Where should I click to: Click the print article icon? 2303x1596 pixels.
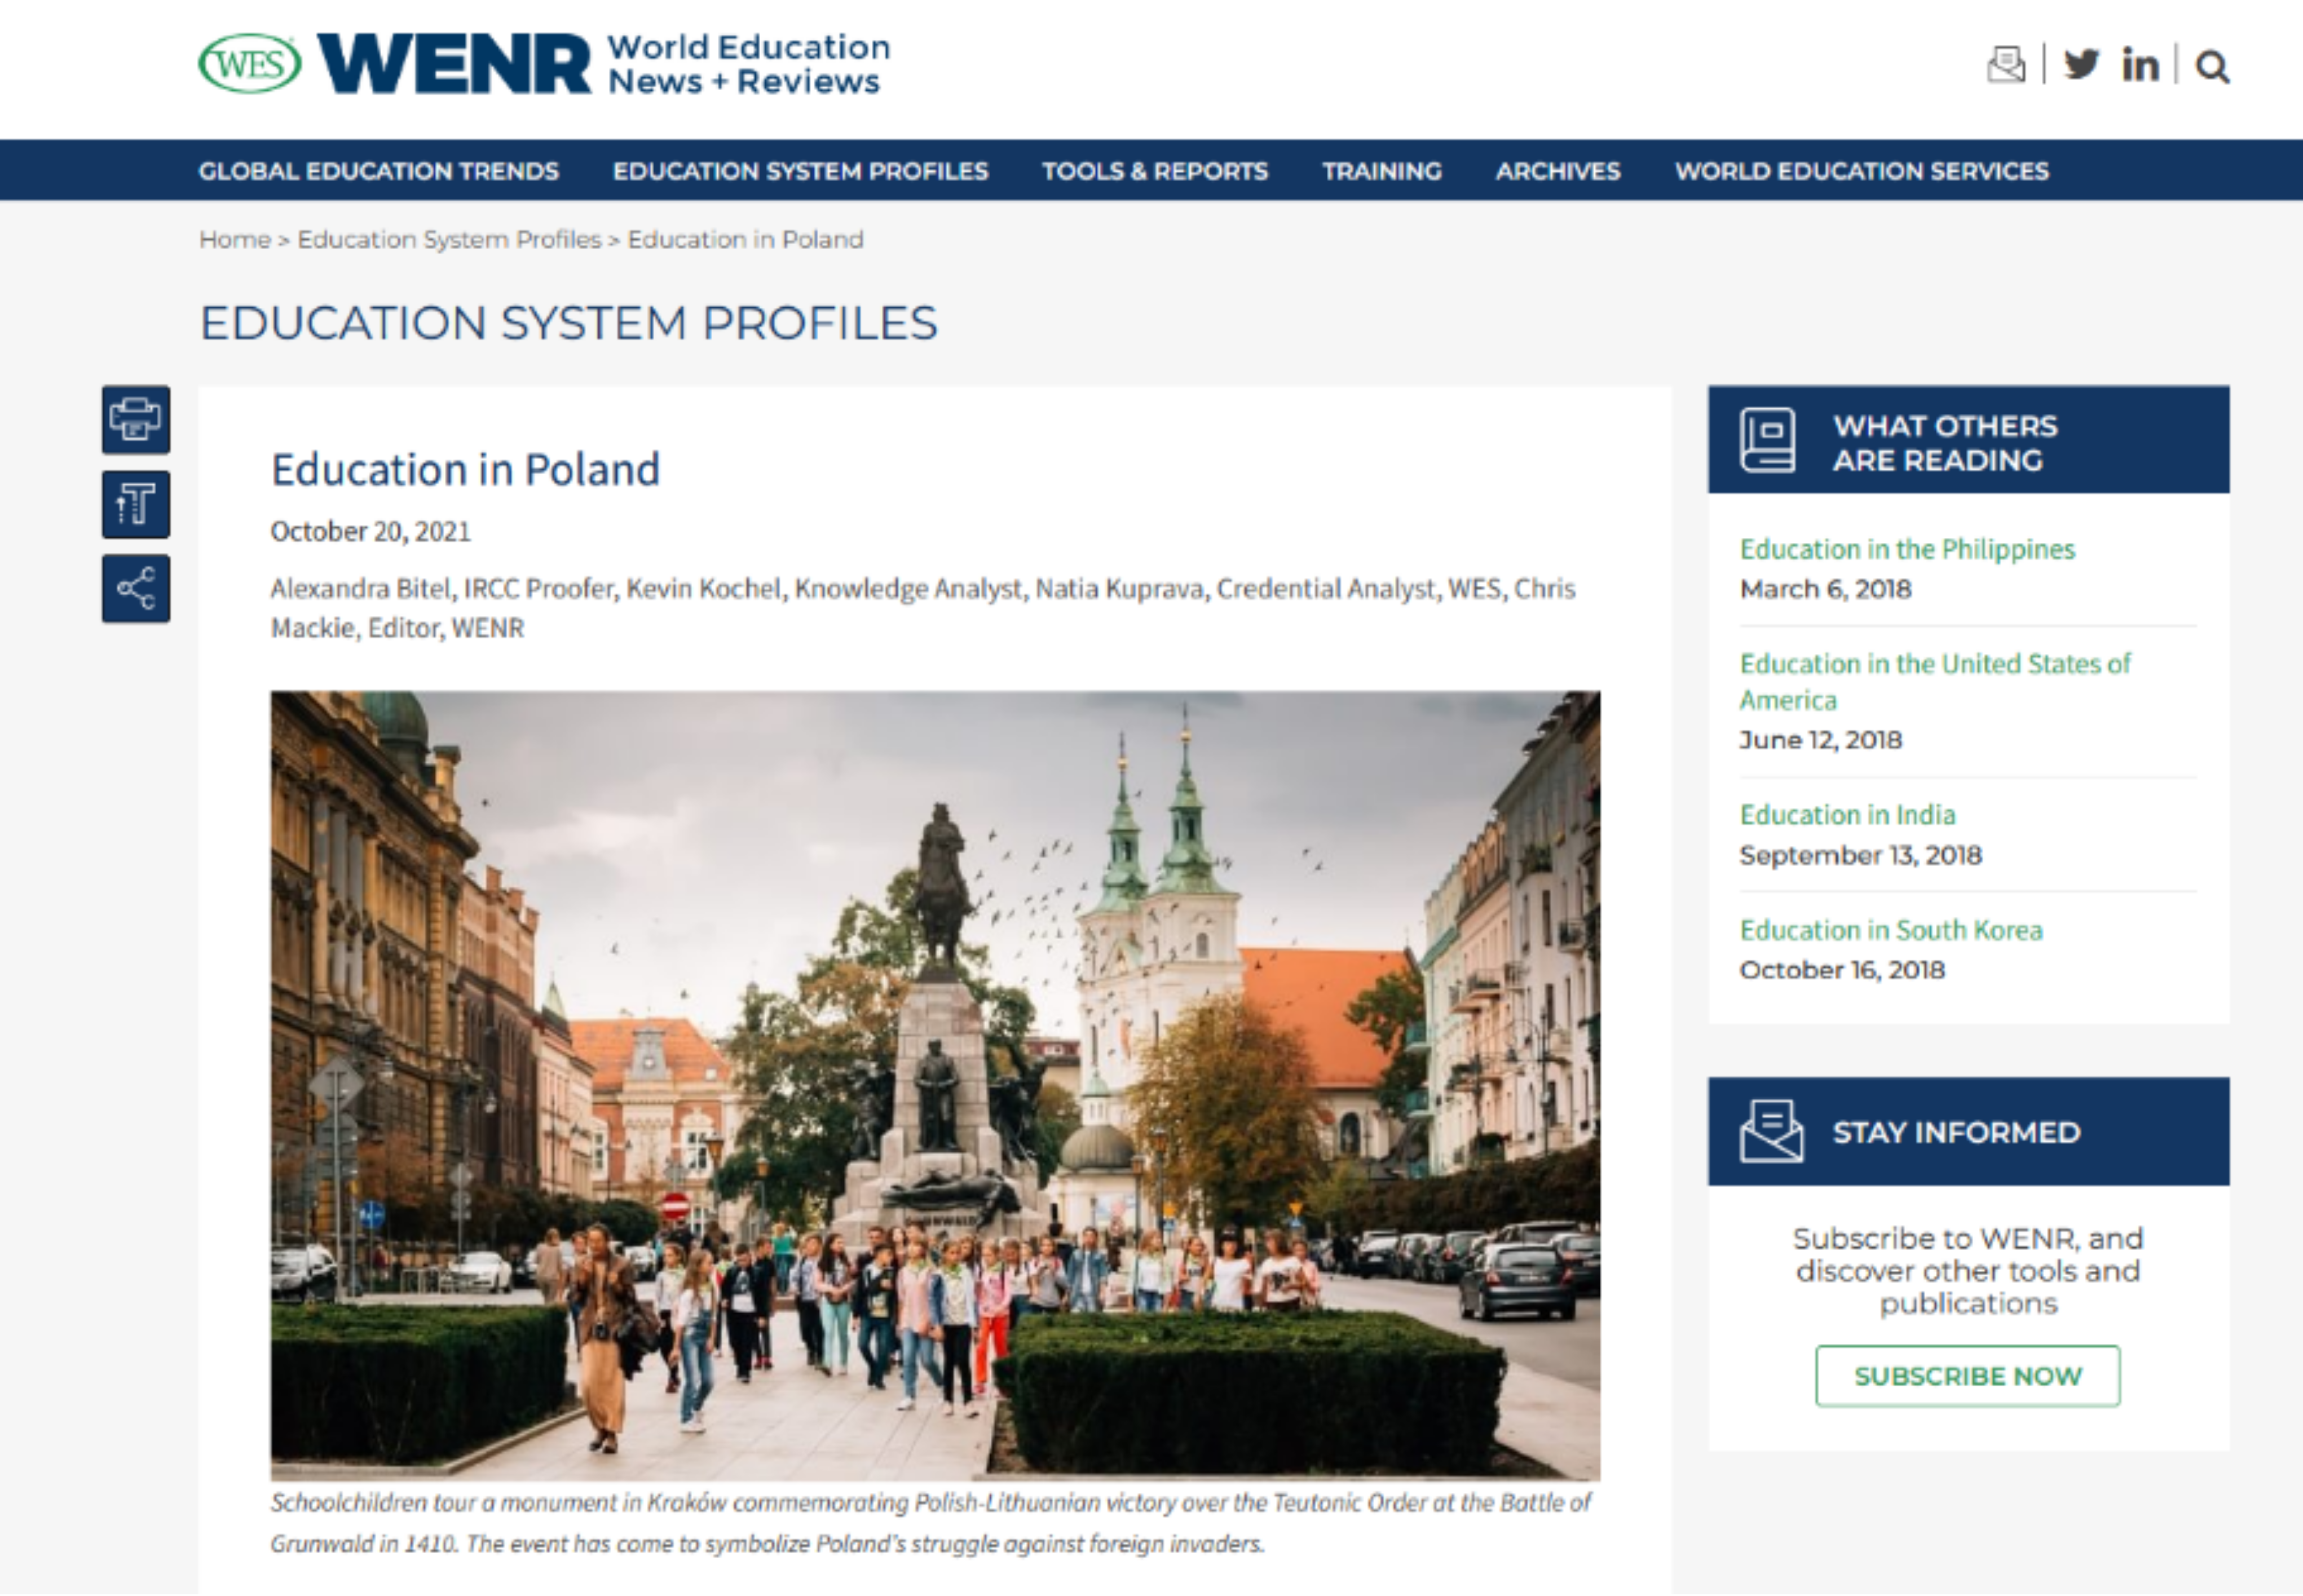(136, 419)
